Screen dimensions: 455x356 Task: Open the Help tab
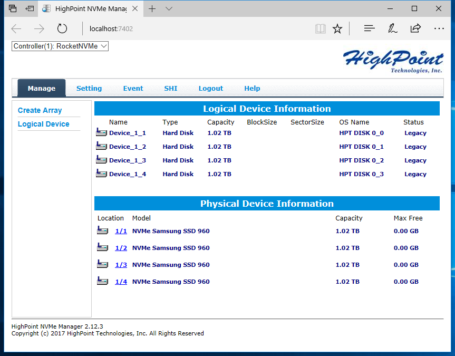pos(252,88)
